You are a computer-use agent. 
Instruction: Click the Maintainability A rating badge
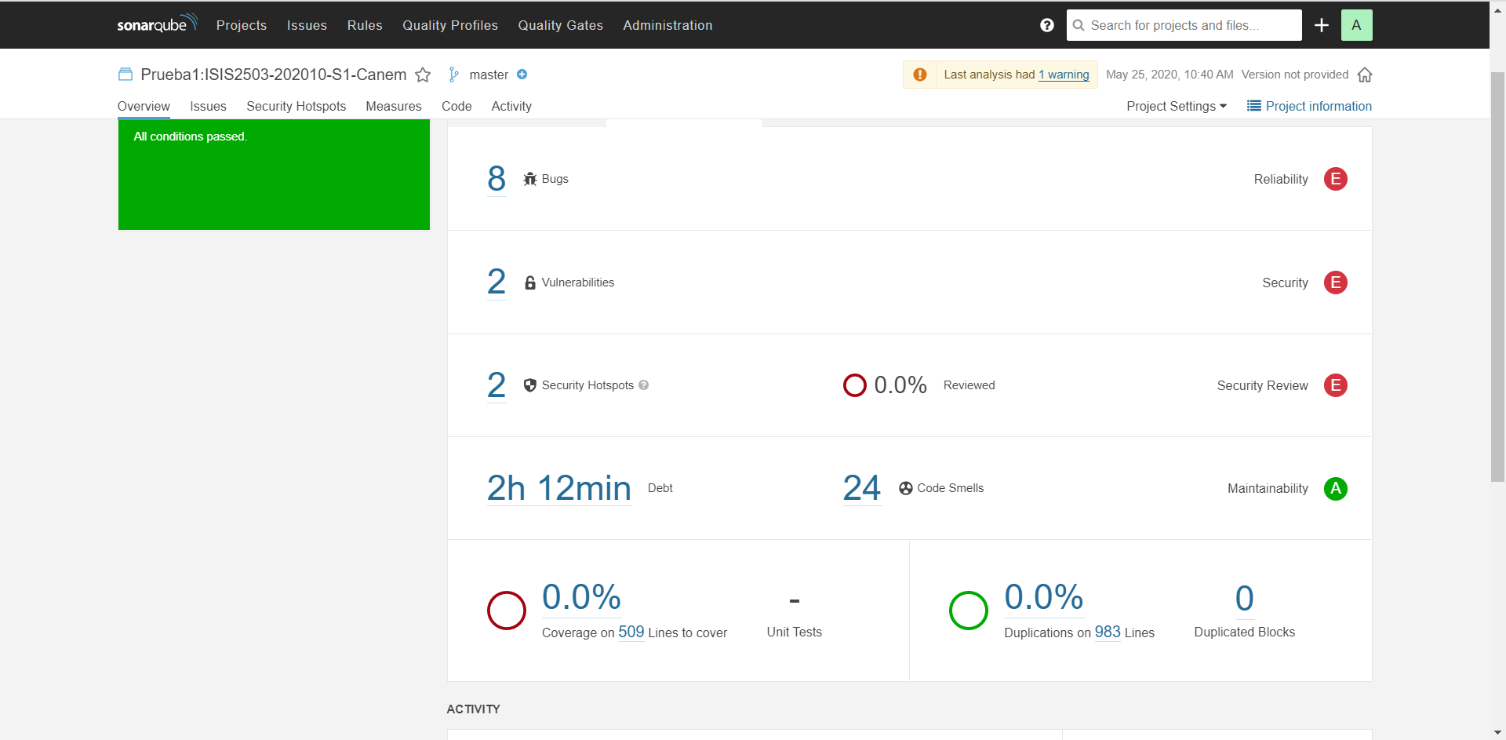point(1335,488)
